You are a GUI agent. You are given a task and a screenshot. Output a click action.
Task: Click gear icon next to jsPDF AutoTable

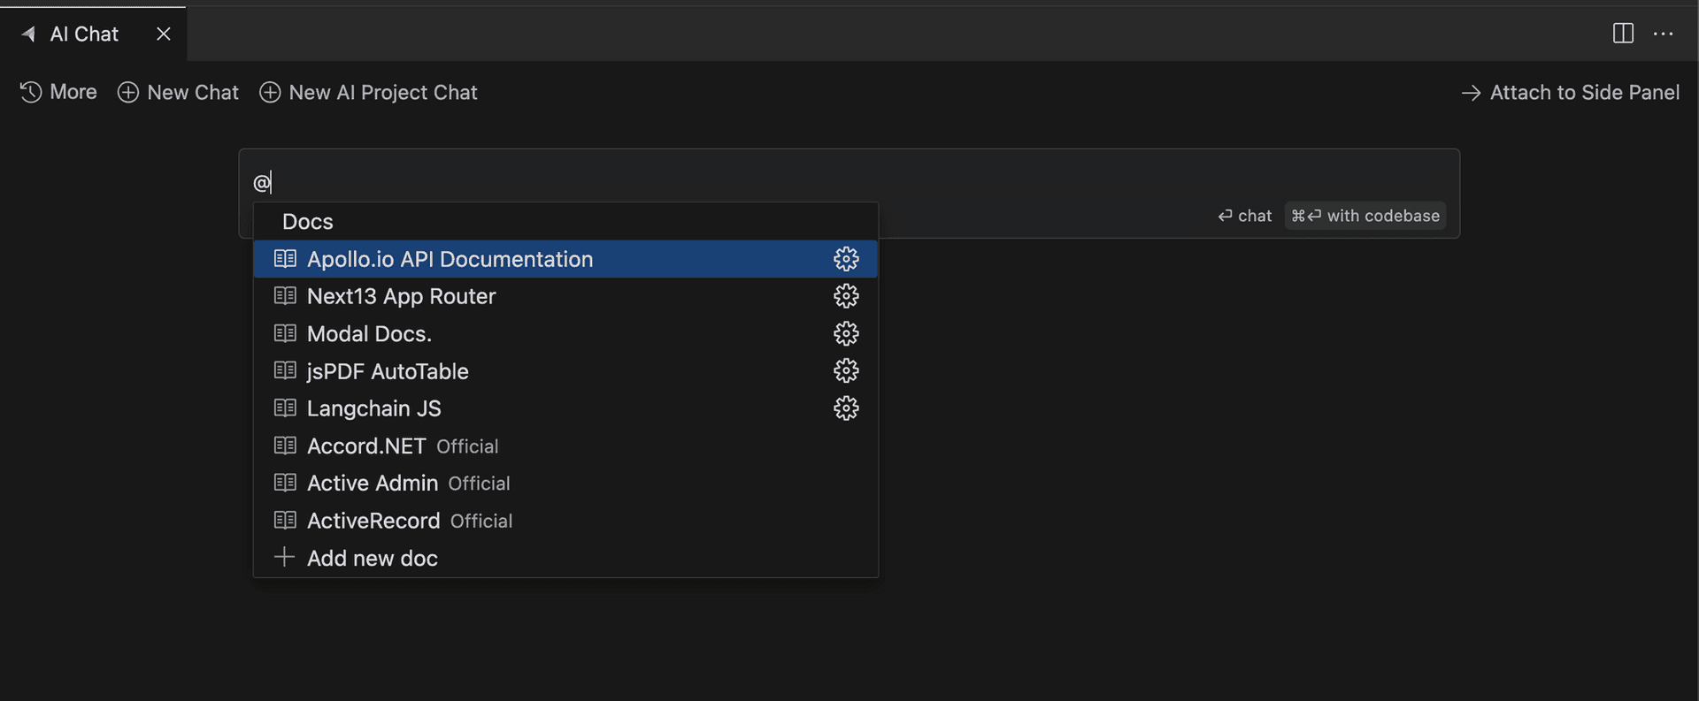(x=846, y=370)
